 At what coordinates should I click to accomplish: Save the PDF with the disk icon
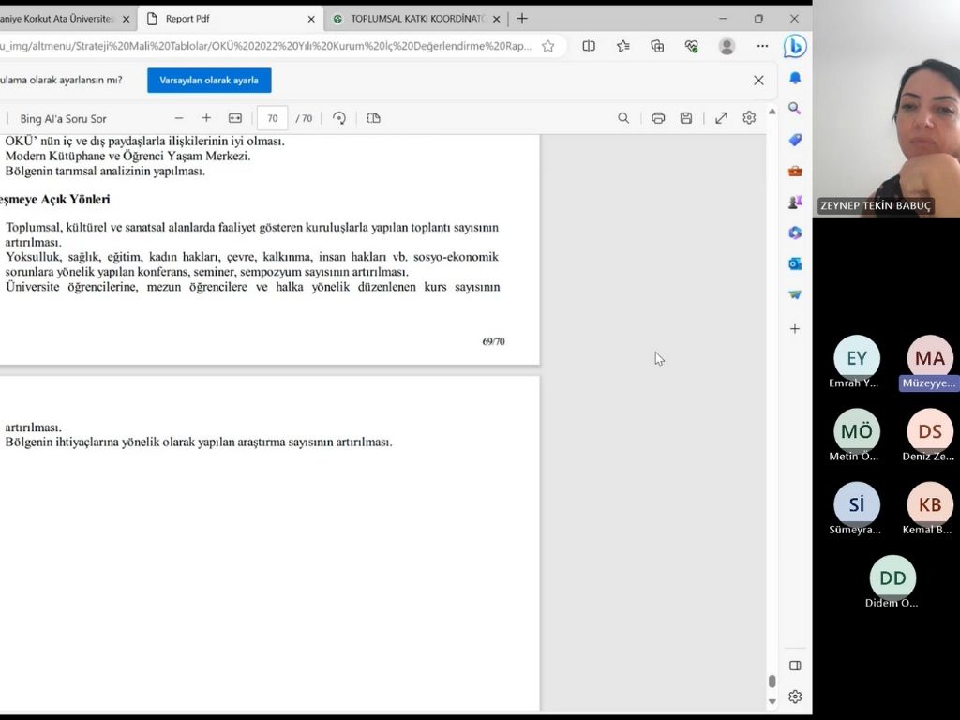pos(686,118)
